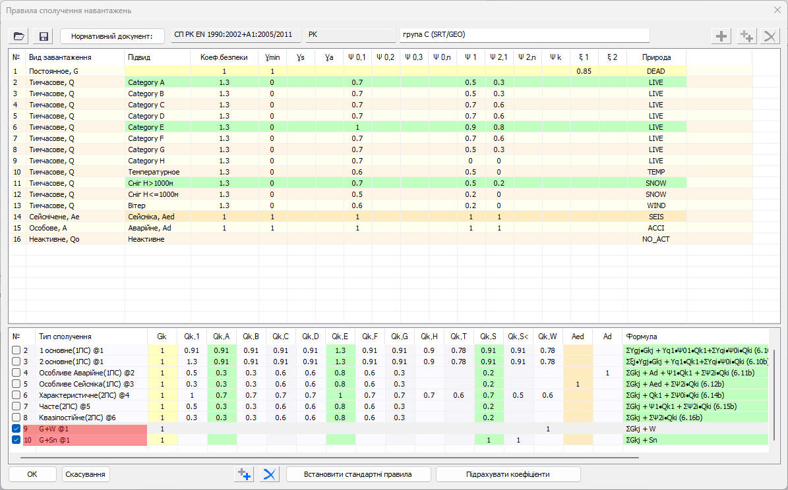Click the save floppy disk icon
Screen dimensions: 788x490
pos(44,36)
